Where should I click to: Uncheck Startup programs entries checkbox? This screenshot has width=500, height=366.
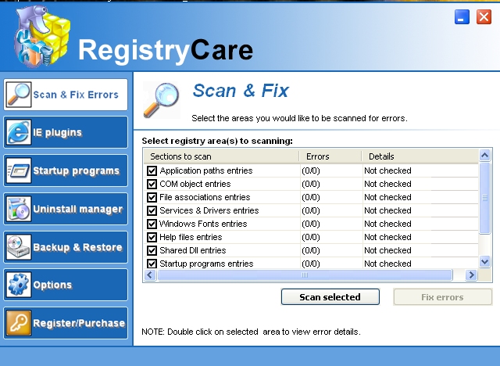(152, 264)
